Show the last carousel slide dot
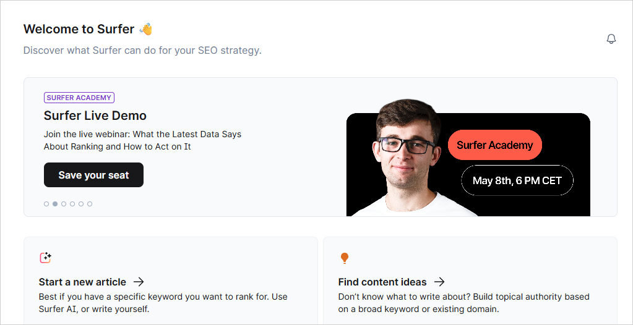633x325 pixels. [90, 204]
